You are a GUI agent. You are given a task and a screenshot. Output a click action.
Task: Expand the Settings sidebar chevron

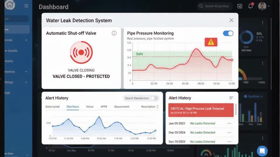pyautogui.click(x=26, y=82)
